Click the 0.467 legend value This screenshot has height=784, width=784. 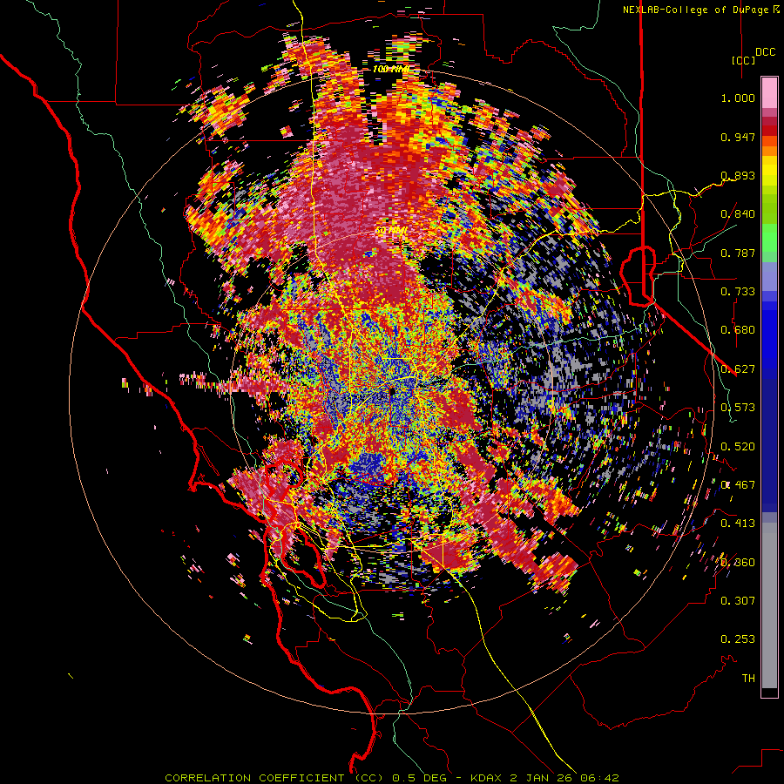(738, 485)
